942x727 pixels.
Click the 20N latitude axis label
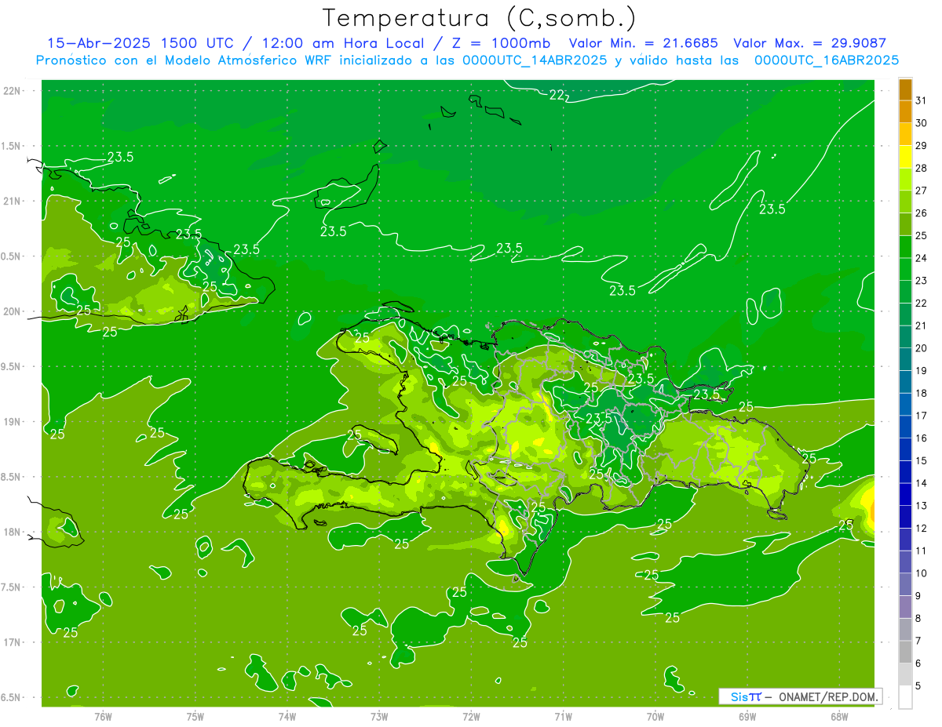[13, 311]
